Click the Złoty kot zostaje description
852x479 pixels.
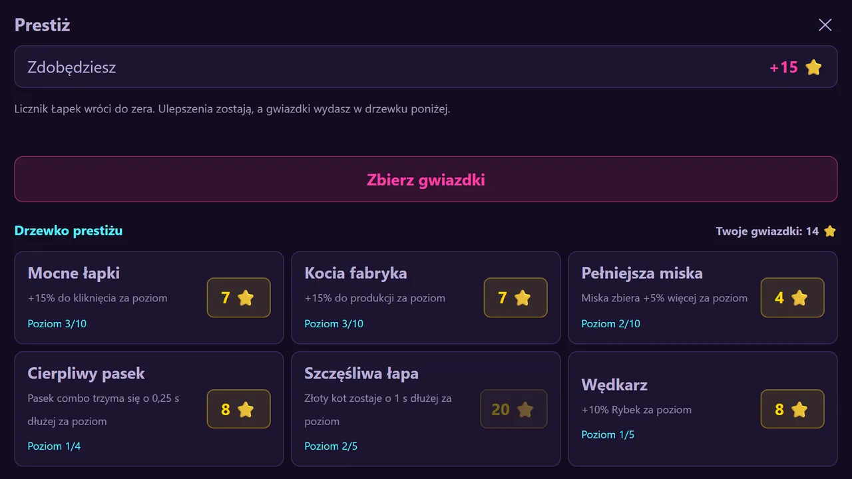click(378, 410)
